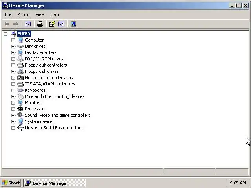Open the Start menu
Image resolution: width=251 pixels, height=188 pixels.
click(x=11, y=183)
